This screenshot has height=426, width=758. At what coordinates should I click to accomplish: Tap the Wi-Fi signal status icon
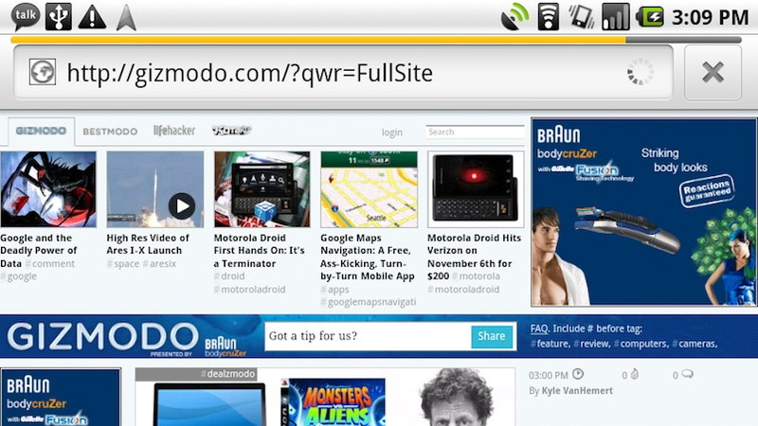[549, 17]
